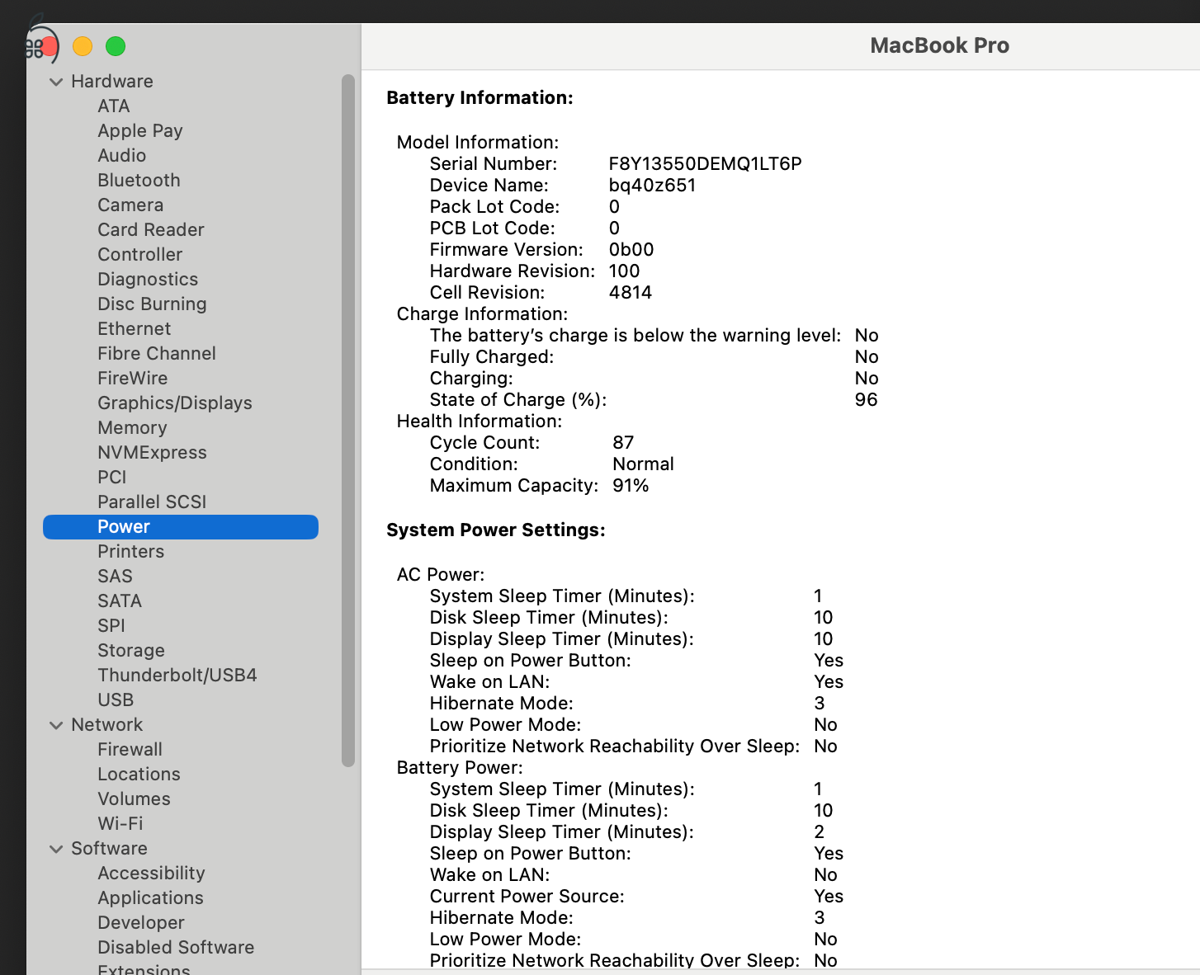Image resolution: width=1200 pixels, height=975 pixels.
Task: Select Printers under Hardware
Action: (131, 552)
